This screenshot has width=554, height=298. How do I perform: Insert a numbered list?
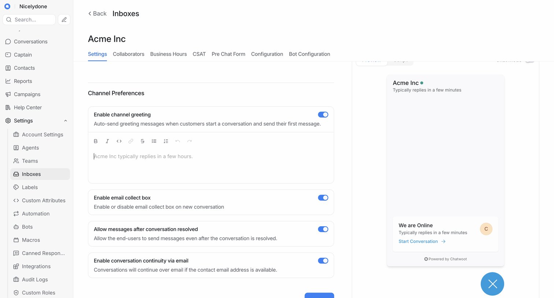(166, 141)
